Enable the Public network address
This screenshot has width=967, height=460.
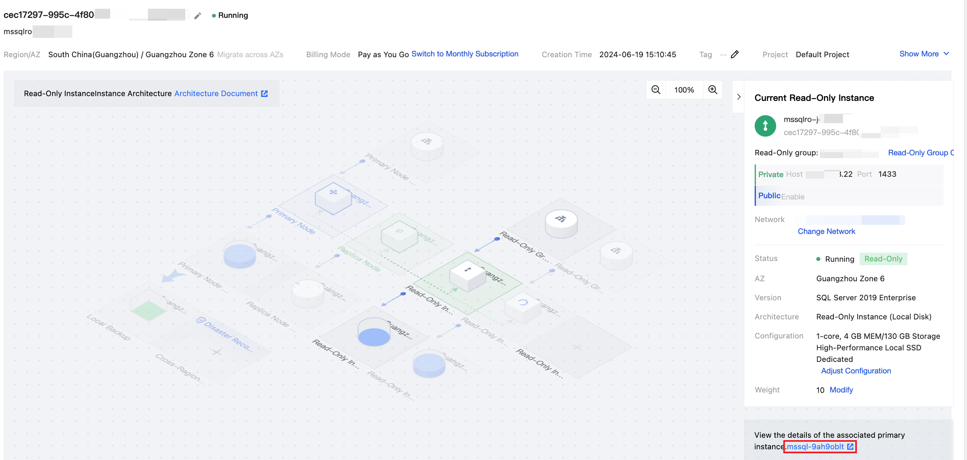click(792, 197)
